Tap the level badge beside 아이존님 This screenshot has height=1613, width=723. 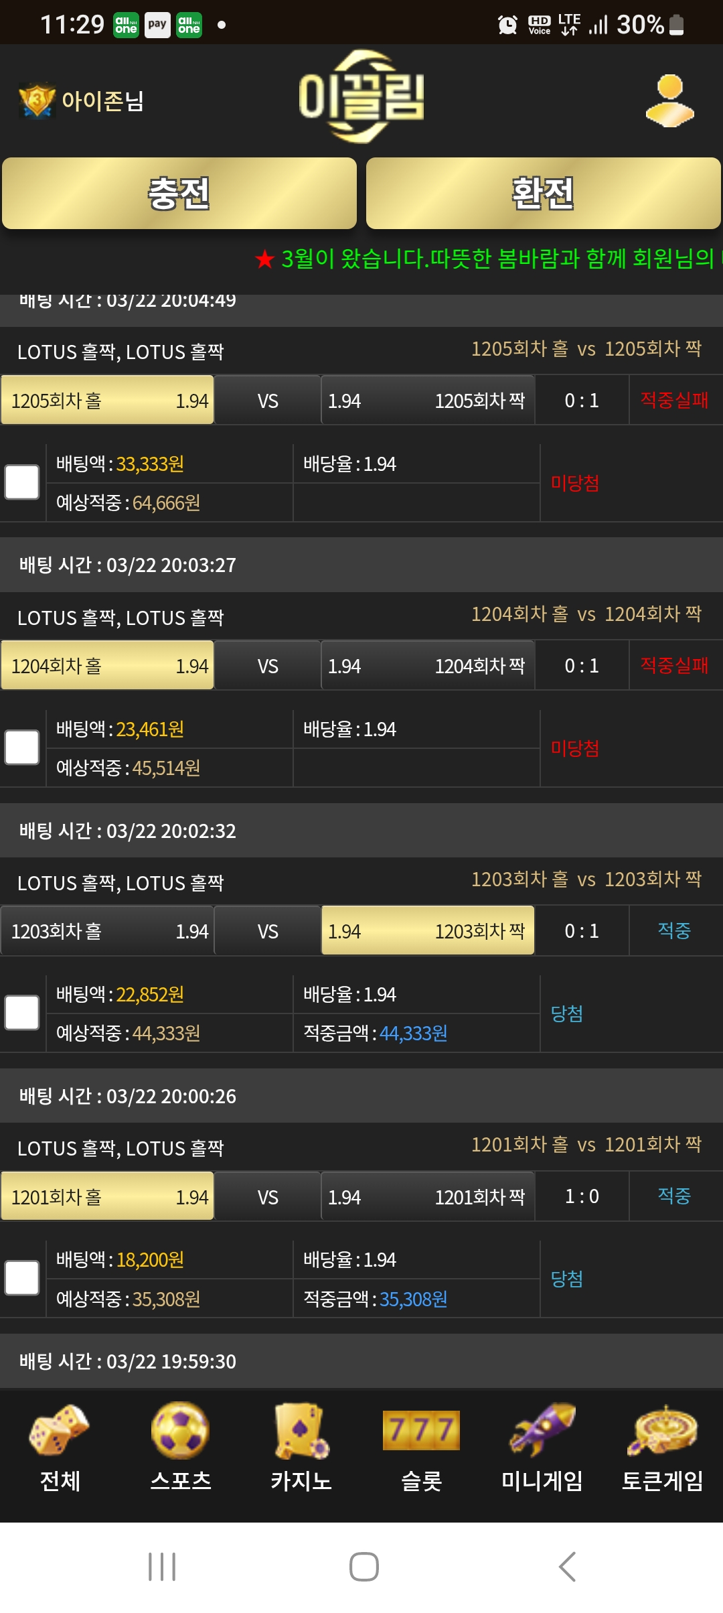[37, 100]
